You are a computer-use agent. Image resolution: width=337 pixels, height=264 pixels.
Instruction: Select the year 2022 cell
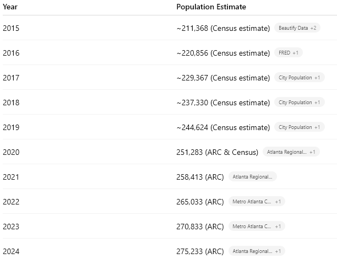[11, 202]
